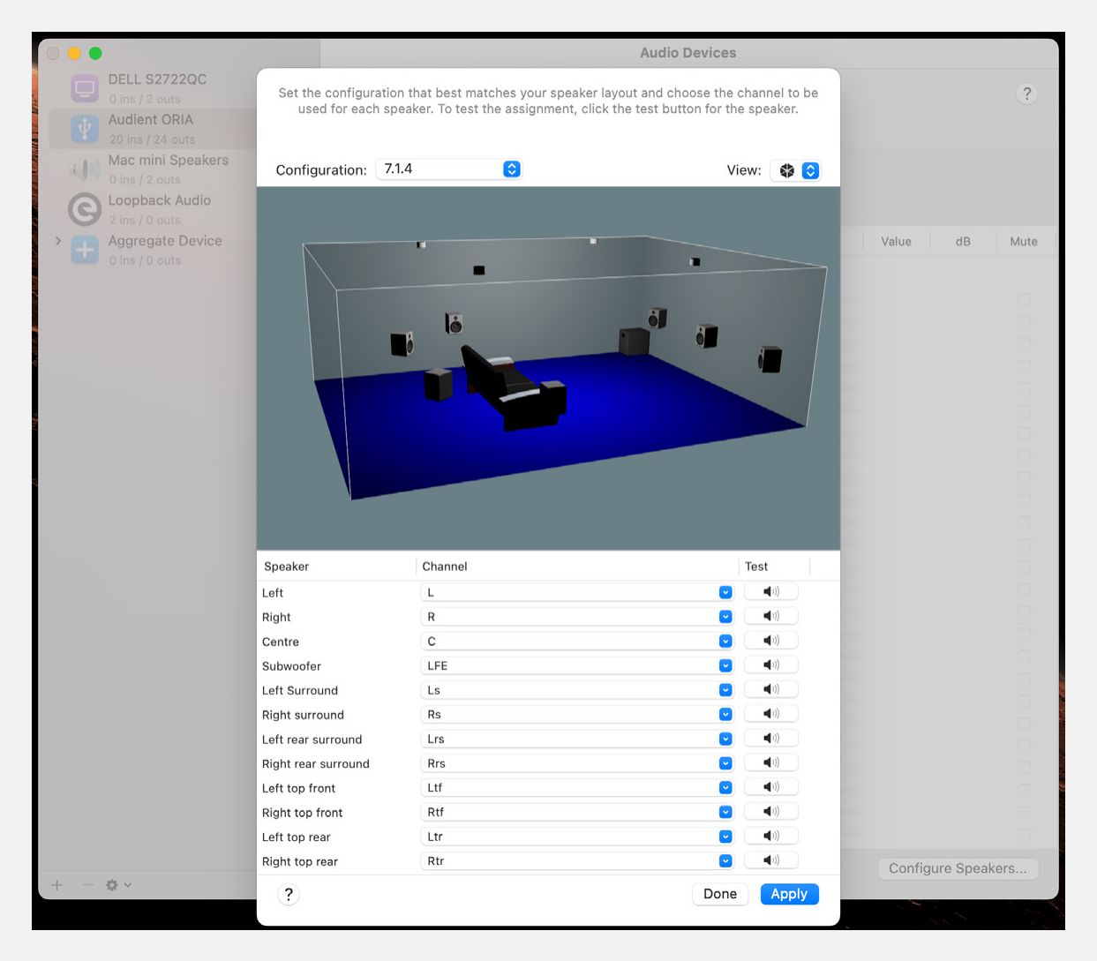Image resolution: width=1097 pixels, height=961 pixels.
Task: Test the Right speaker
Action: click(x=770, y=616)
